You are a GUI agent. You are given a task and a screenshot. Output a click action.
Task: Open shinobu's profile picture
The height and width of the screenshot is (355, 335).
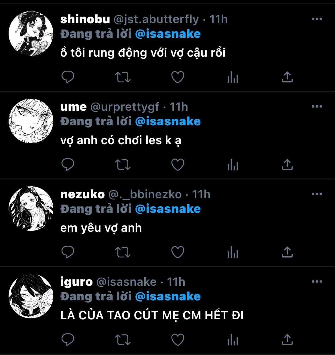(31, 33)
